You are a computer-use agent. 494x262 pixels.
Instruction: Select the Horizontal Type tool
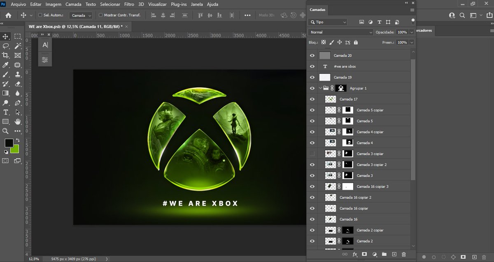(x=6, y=112)
